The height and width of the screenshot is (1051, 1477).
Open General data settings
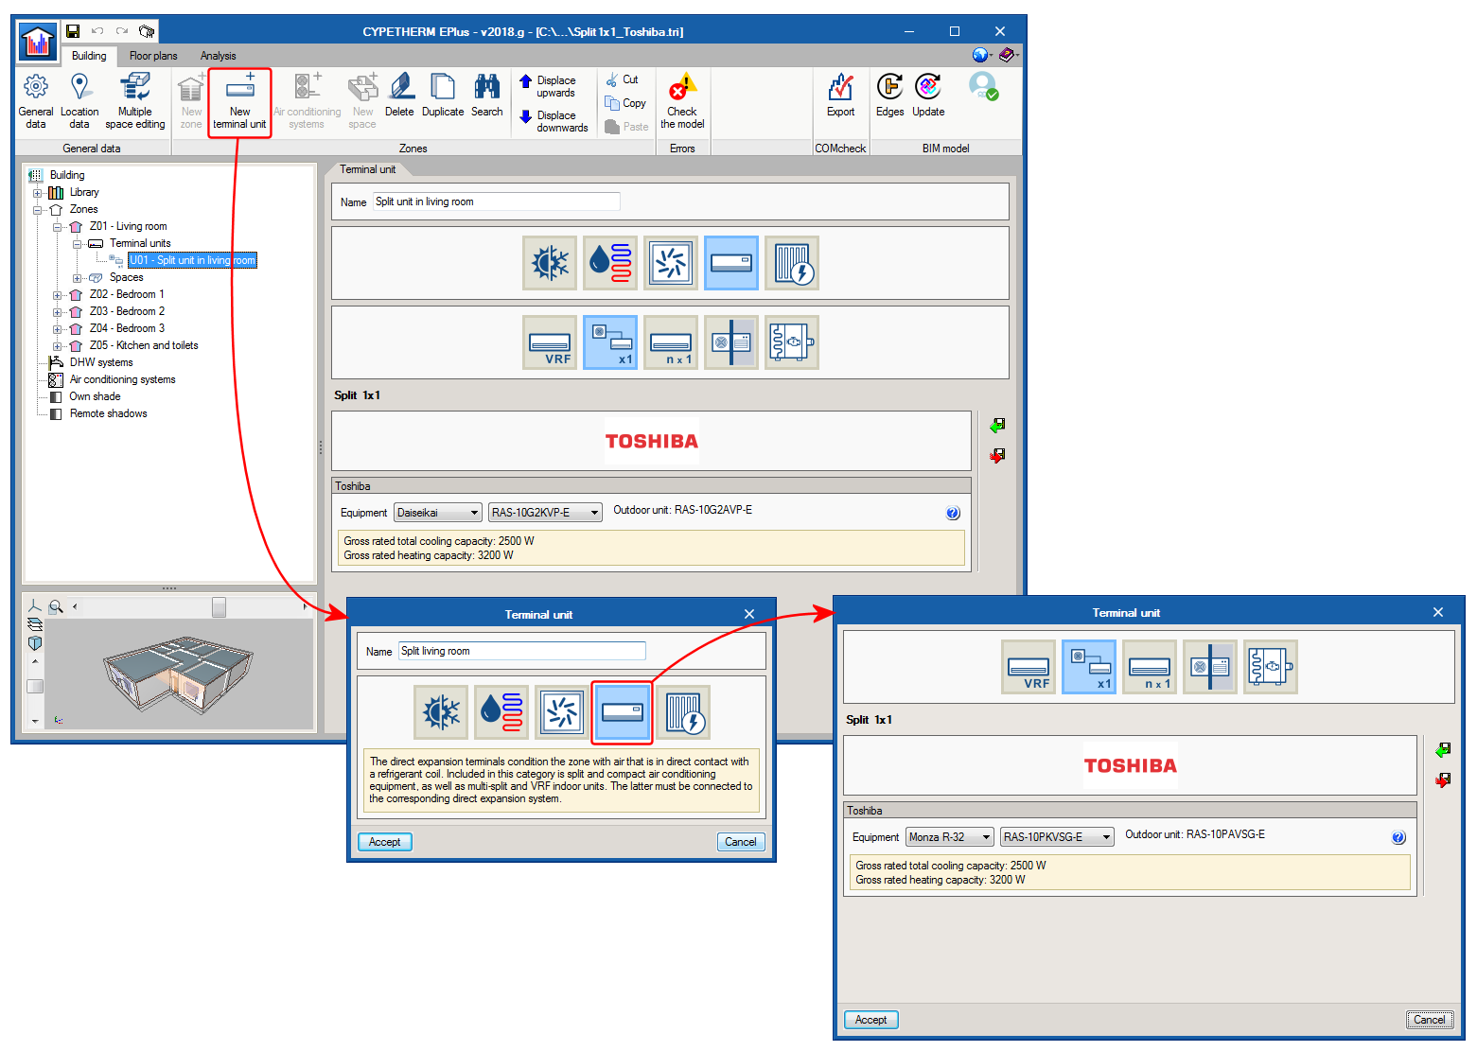[x=36, y=101]
